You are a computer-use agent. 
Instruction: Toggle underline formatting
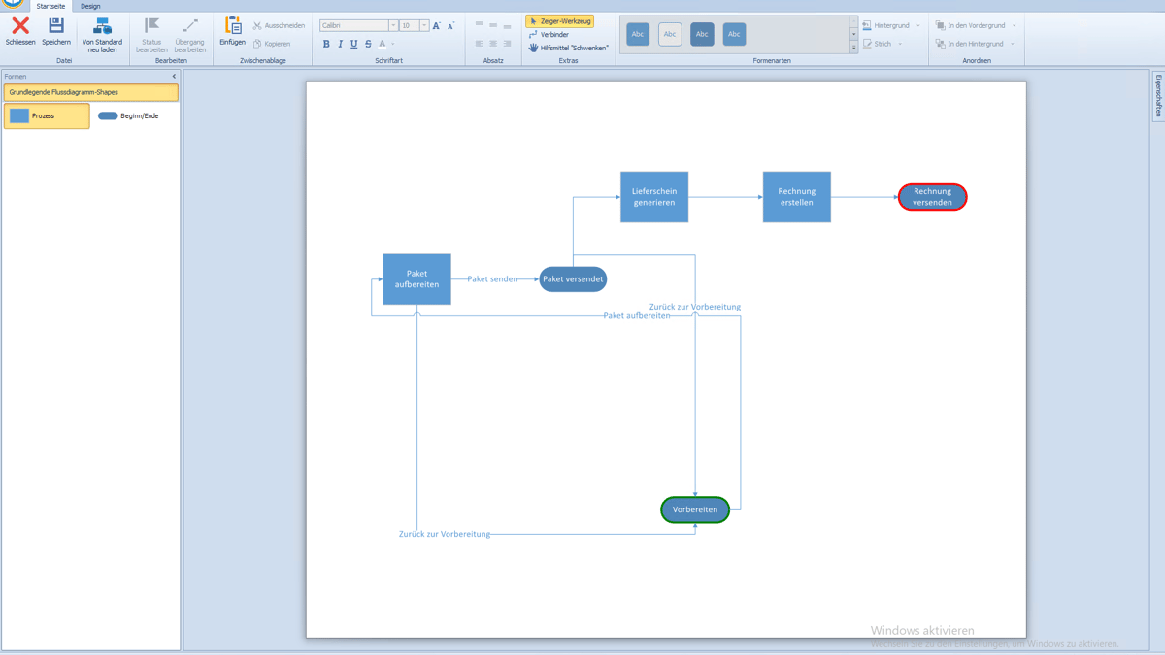pyautogui.click(x=353, y=44)
